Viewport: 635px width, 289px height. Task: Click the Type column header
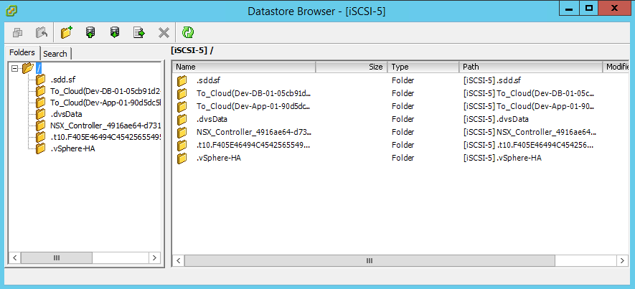click(423, 67)
